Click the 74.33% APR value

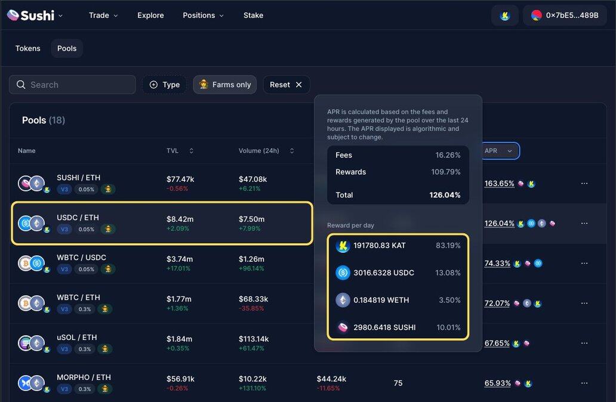[497, 264]
